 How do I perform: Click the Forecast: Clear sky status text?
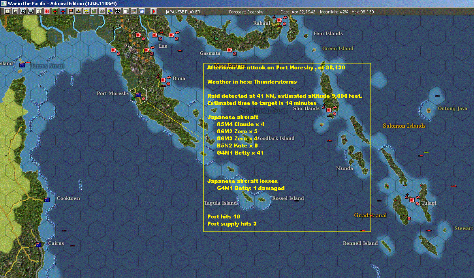coord(246,12)
